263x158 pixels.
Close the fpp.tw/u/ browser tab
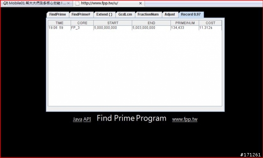click(x=141, y=3)
